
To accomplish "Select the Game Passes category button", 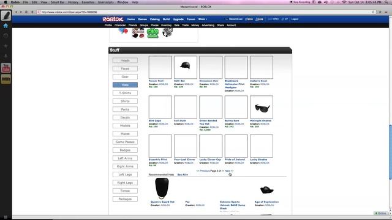I will [x=125, y=142].
